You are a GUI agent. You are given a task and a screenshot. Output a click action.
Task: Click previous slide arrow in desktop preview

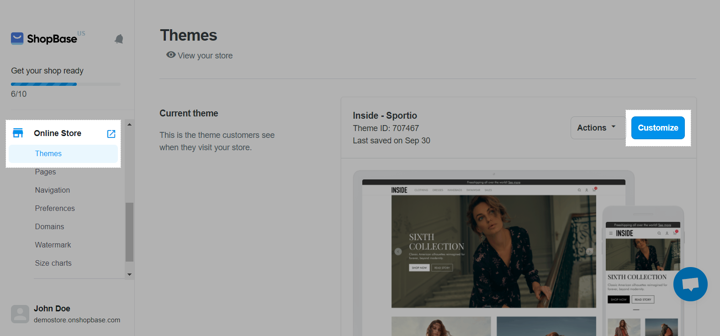pyautogui.click(x=398, y=252)
